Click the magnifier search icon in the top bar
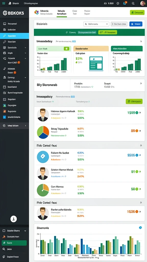The image size is (147, 262). (133, 3)
